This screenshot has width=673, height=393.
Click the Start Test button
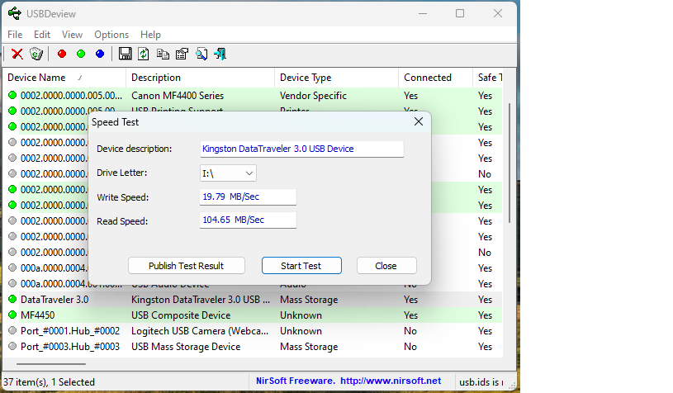[301, 266]
